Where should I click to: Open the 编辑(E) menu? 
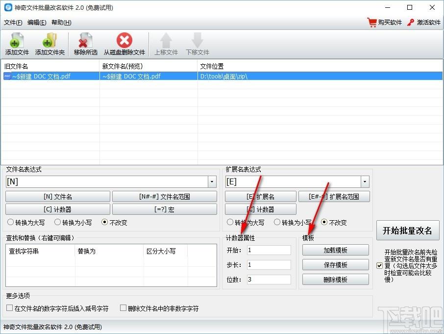pyautogui.click(x=37, y=23)
